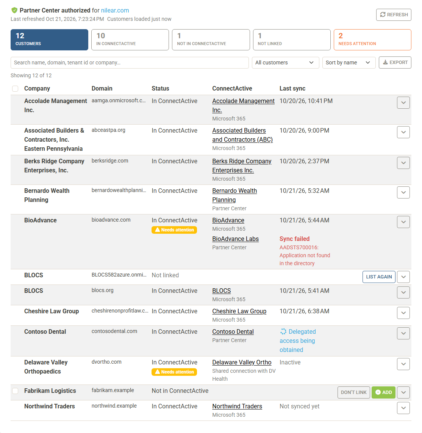Open Associated Builders and Contractors (ABC) link

click(x=242, y=135)
